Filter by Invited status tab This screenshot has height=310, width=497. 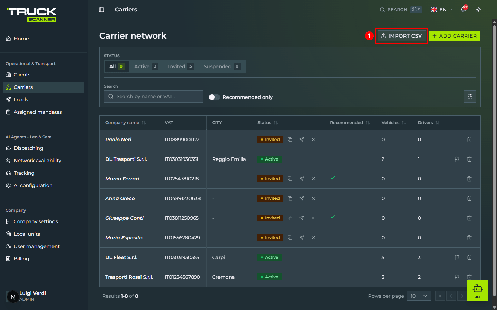[x=181, y=66]
